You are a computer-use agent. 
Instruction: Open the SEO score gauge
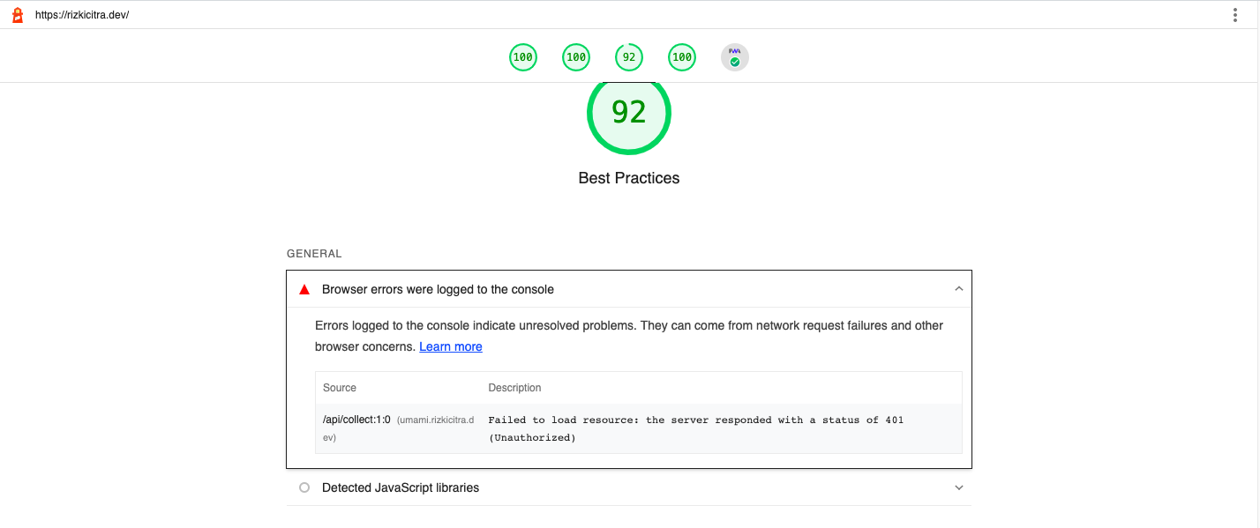(x=681, y=56)
